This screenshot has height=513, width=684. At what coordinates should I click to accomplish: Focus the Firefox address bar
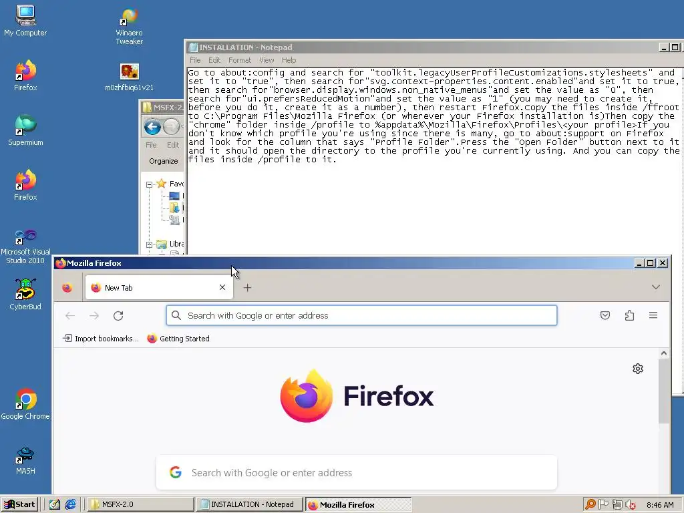tap(361, 315)
